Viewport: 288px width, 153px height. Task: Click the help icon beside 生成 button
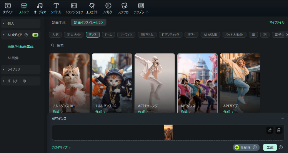pyautogui.click(x=281, y=147)
